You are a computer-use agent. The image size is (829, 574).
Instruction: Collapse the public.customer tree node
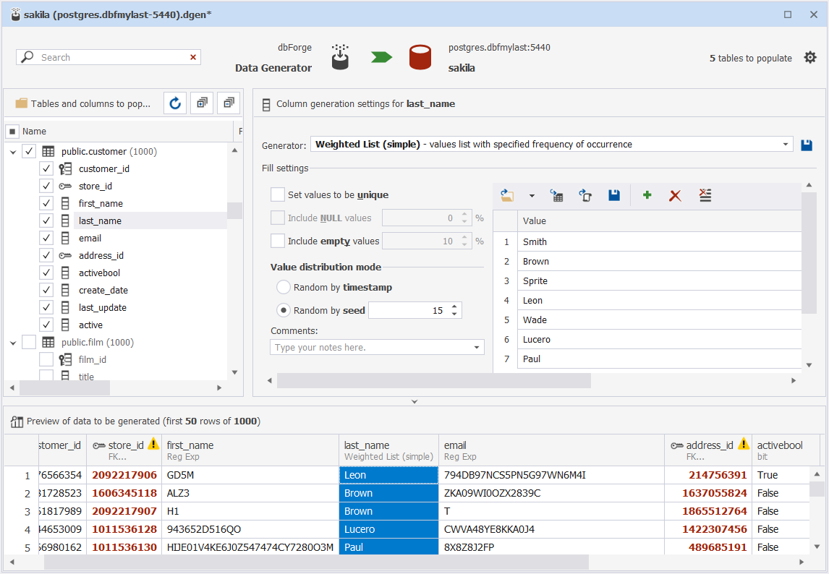13,152
